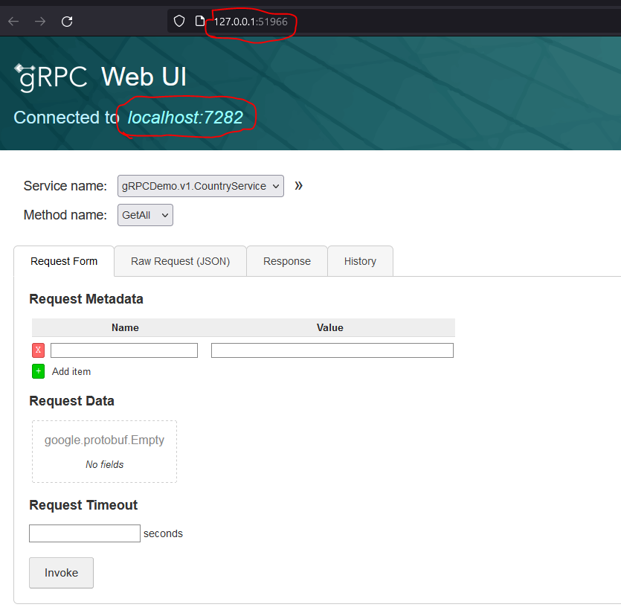Open the Response tab
The width and height of the screenshot is (621, 616).
(287, 261)
